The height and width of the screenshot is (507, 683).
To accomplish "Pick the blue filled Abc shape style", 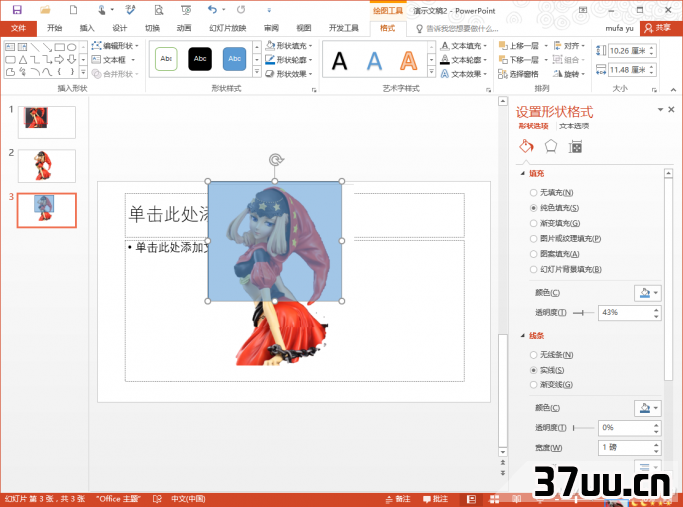I will coord(234,59).
